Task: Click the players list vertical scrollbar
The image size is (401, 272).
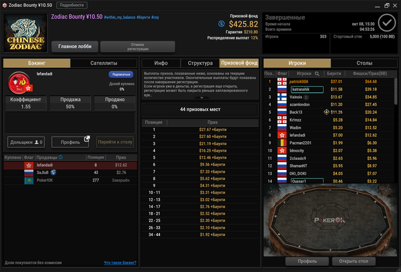Action: point(396,91)
